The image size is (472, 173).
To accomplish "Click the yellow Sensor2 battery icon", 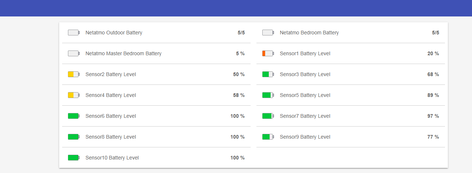I will click(x=74, y=74).
